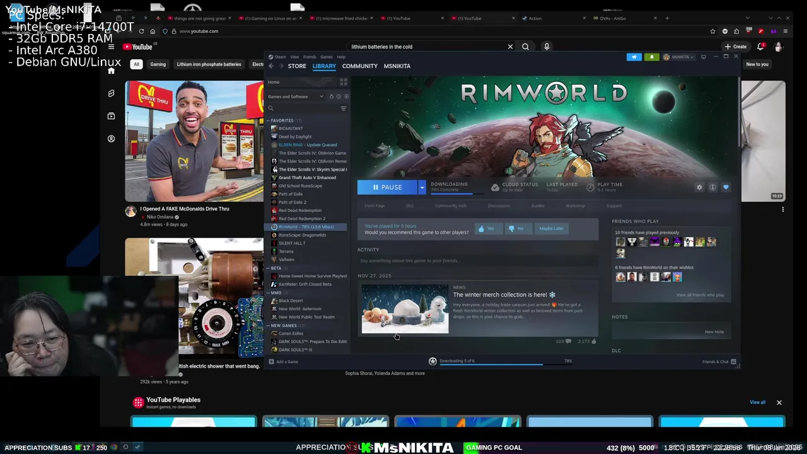Create a New Note
This screenshot has height=454, width=807.
714,332
